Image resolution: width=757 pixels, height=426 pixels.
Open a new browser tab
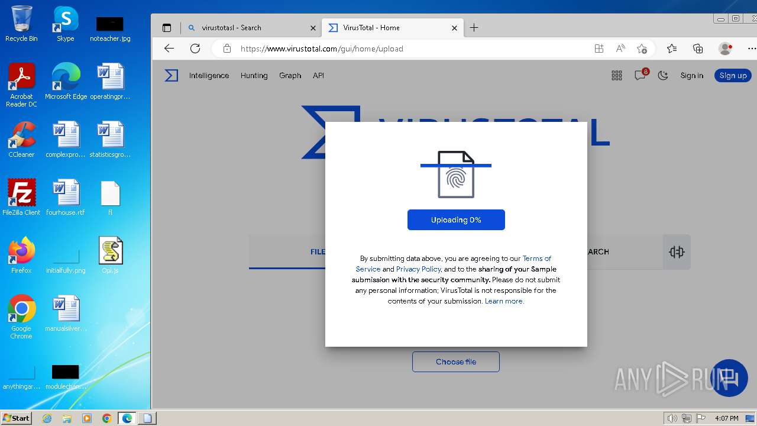[x=474, y=28]
